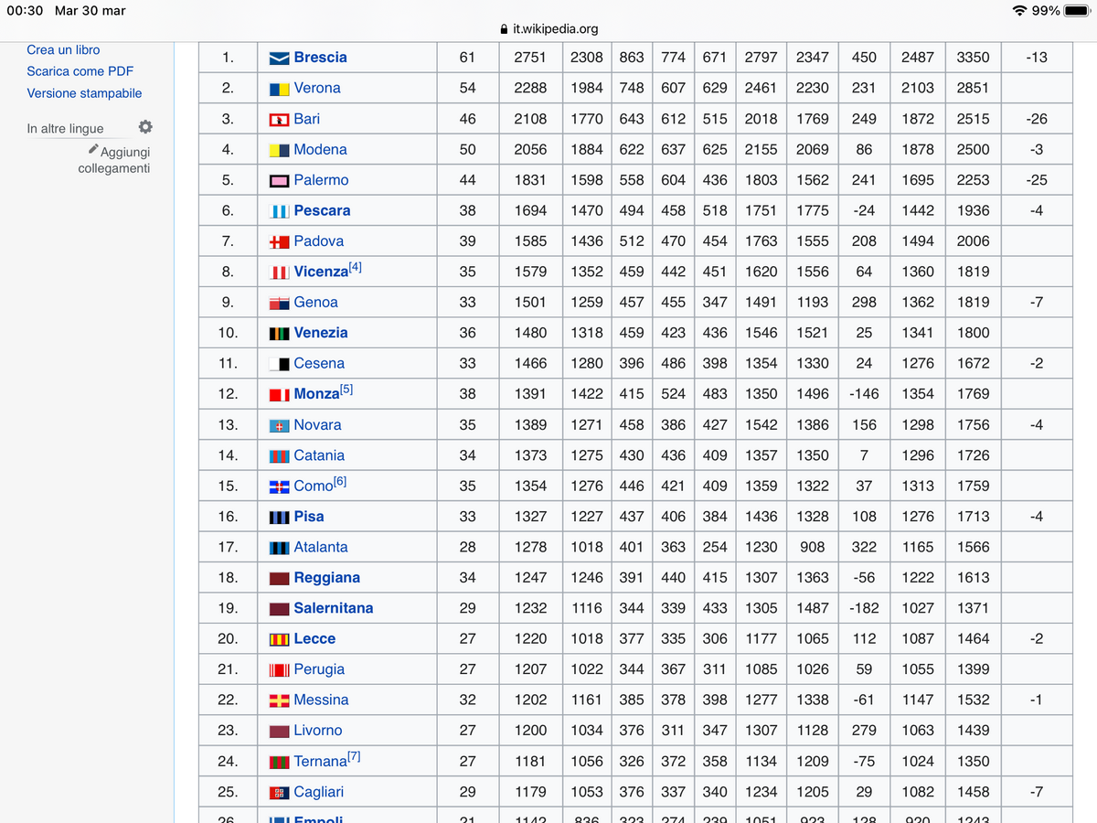This screenshot has width=1097, height=823.
Task: Click the Vicenza flag icon
Action: [279, 273]
